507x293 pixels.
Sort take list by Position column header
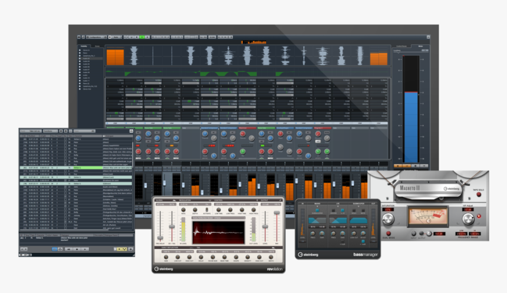pos(33,136)
